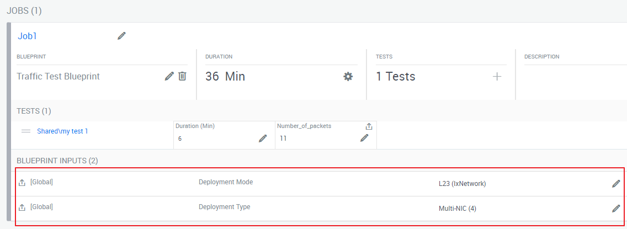Edit the Number_of_packets value with pencil

(x=364, y=138)
